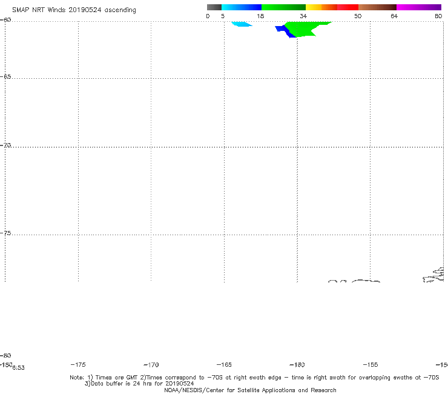Pick the brown segment of the color bar
This screenshot has width=448, height=394.
377,7
